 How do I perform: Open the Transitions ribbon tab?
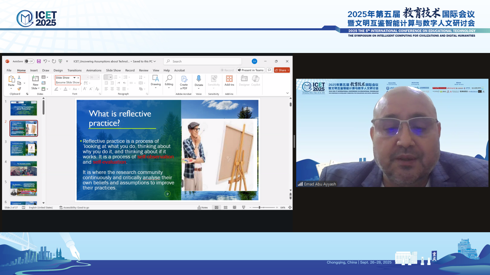(75, 71)
